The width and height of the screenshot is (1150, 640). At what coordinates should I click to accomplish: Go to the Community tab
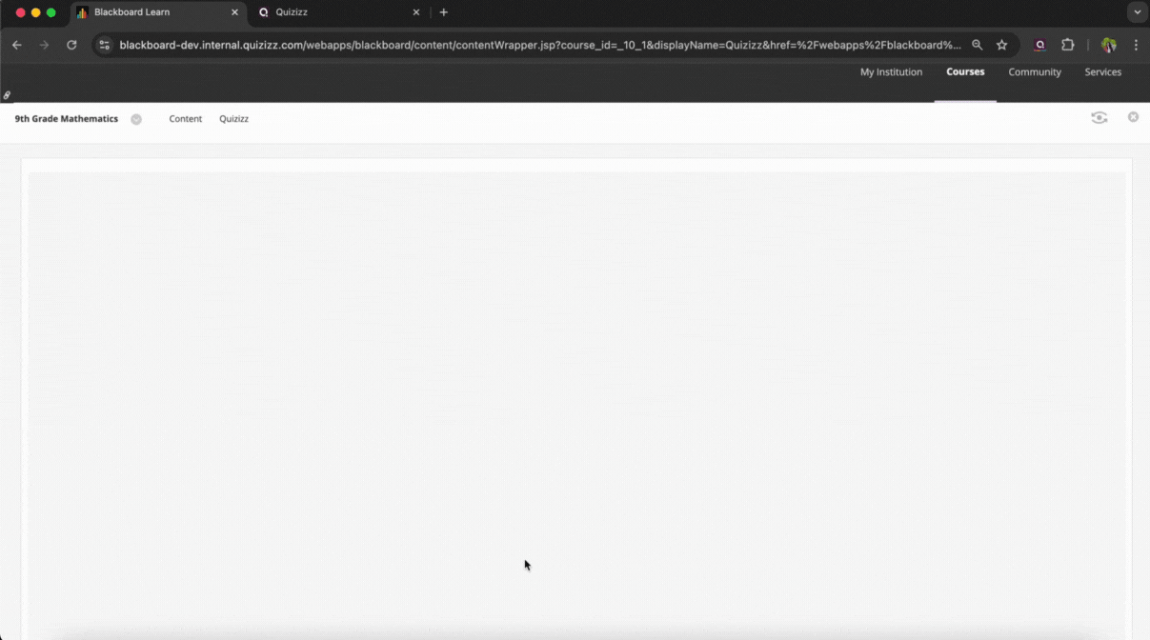click(1035, 72)
